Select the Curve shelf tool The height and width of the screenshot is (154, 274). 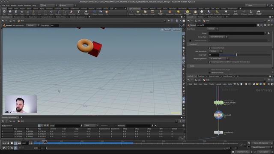pos(51,12)
